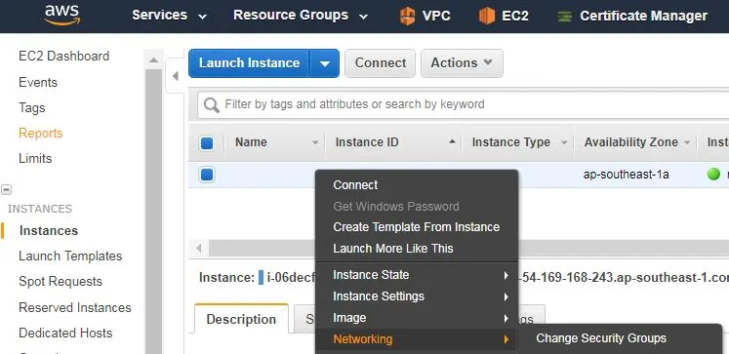Select Create Template From Instance
729x354 pixels.
417,227
